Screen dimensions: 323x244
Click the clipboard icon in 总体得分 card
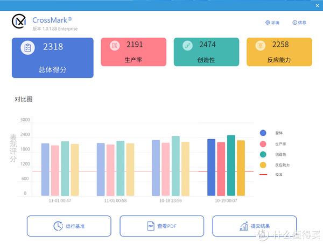click(x=27, y=48)
